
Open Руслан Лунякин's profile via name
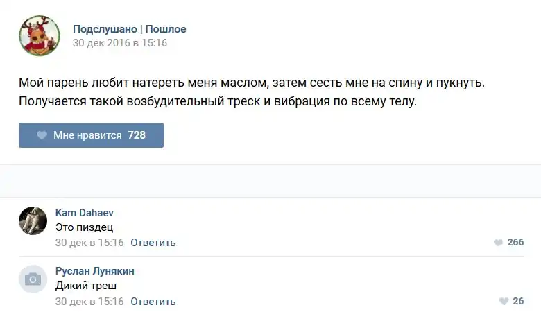tap(94, 271)
